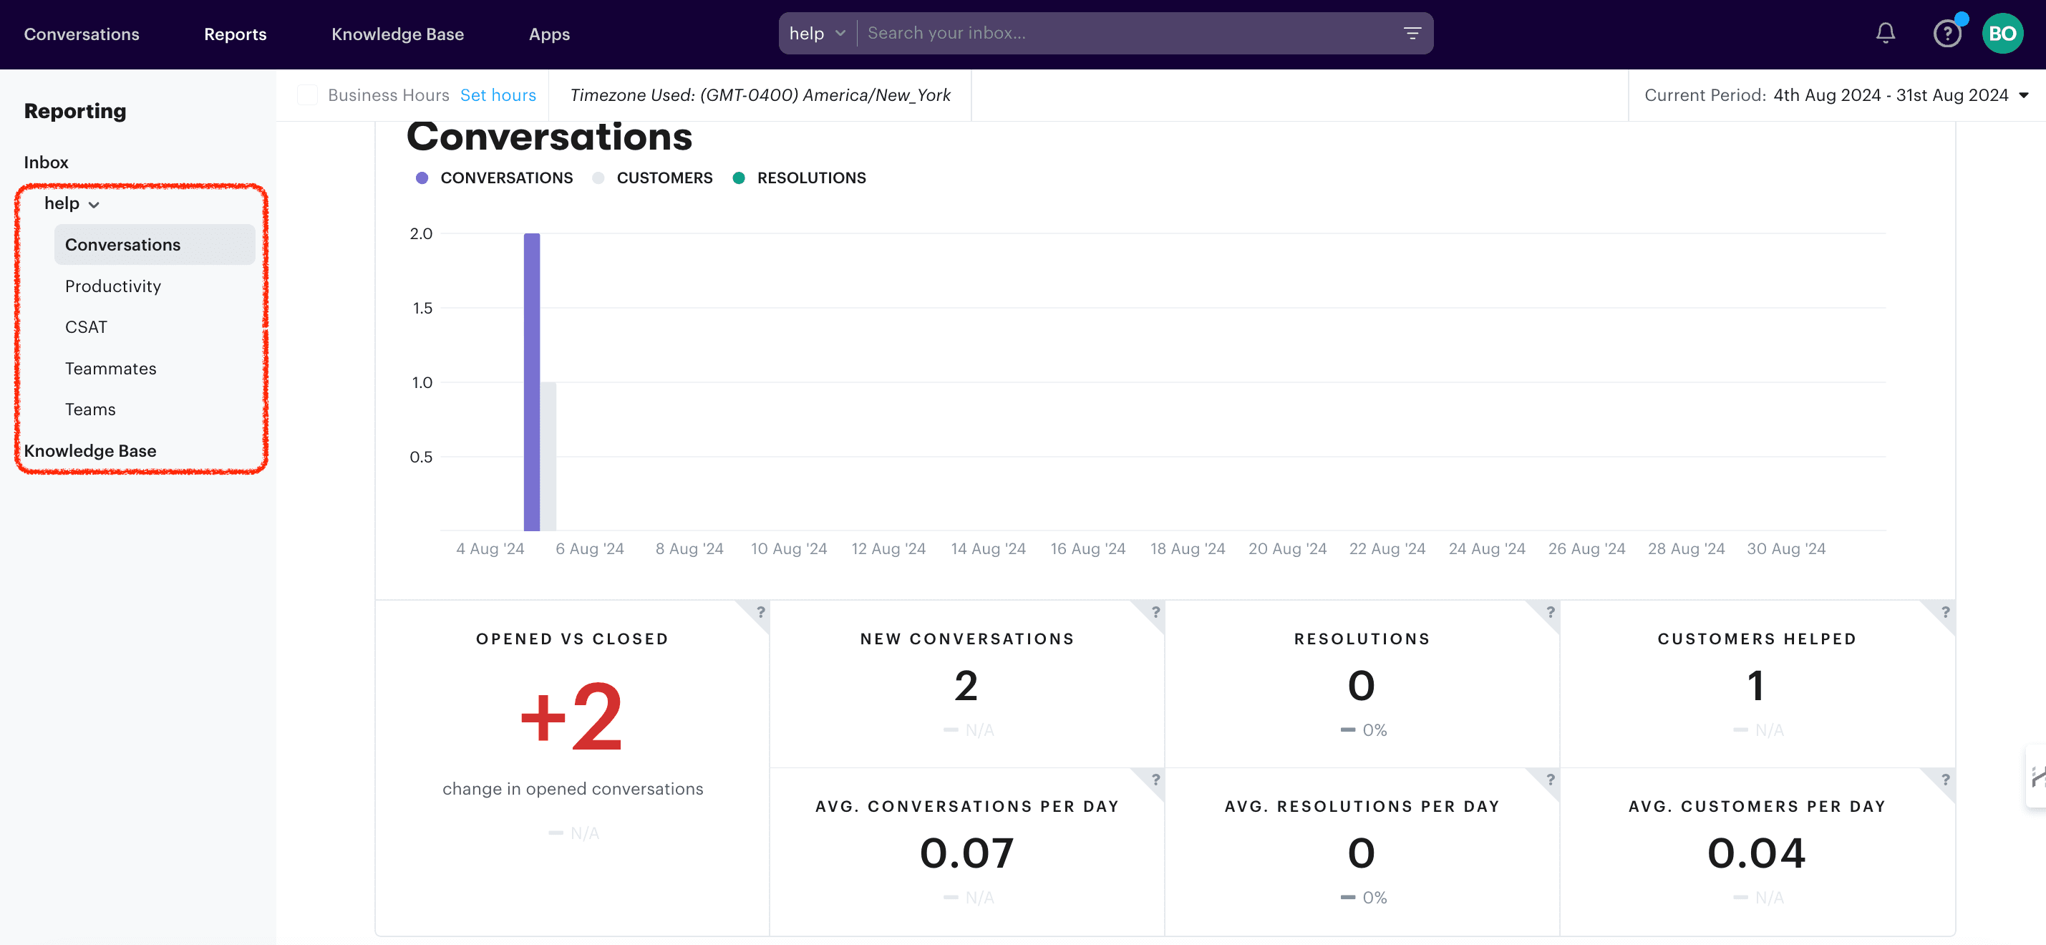The width and height of the screenshot is (2046, 945).
Task: Open Knowledge Base reports in the sidebar
Action: click(89, 450)
